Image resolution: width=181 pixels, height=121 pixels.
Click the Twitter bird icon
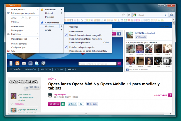[37, 63]
